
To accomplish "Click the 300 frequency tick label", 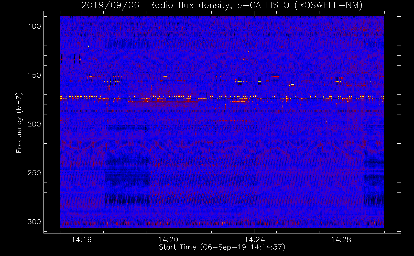I will pos(34,222).
